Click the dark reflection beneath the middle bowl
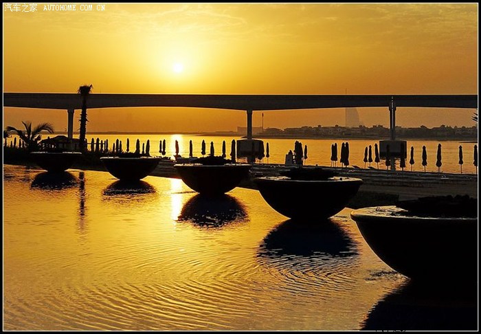481x334 pixels. [x=213, y=210]
